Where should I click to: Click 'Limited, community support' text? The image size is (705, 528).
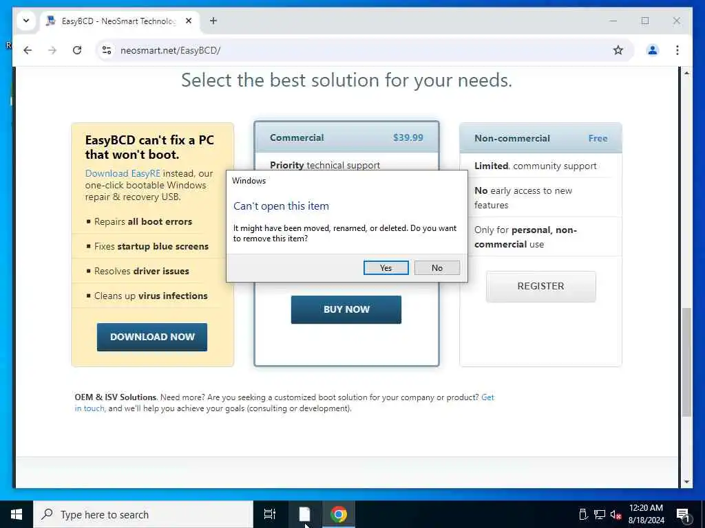[536, 166]
